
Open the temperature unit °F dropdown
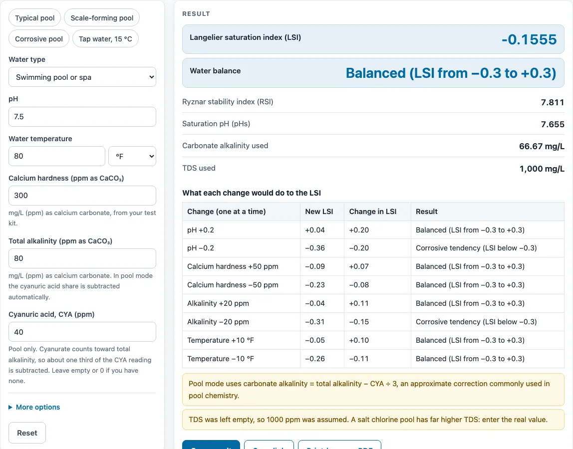point(132,156)
